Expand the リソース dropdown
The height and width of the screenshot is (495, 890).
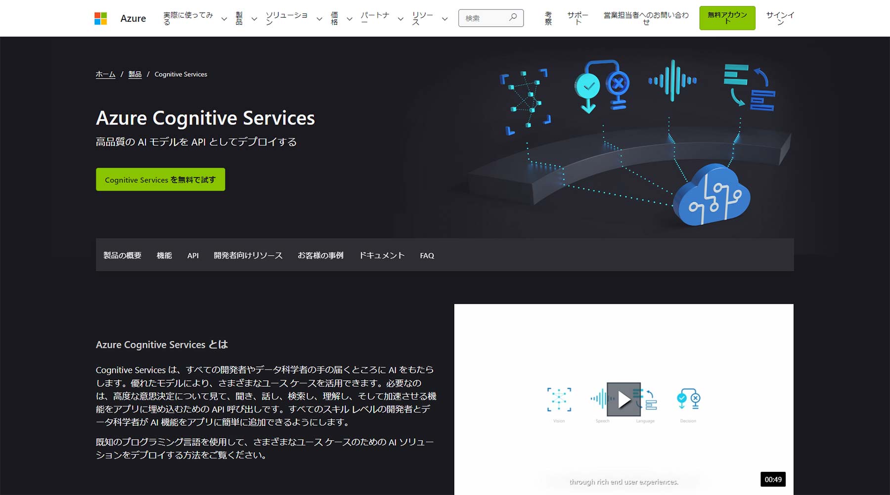point(430,18)
